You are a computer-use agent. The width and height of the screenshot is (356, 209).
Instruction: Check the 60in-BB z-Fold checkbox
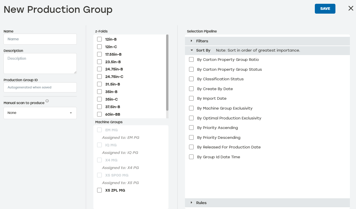pyautogui.click(x=99, y=114)
